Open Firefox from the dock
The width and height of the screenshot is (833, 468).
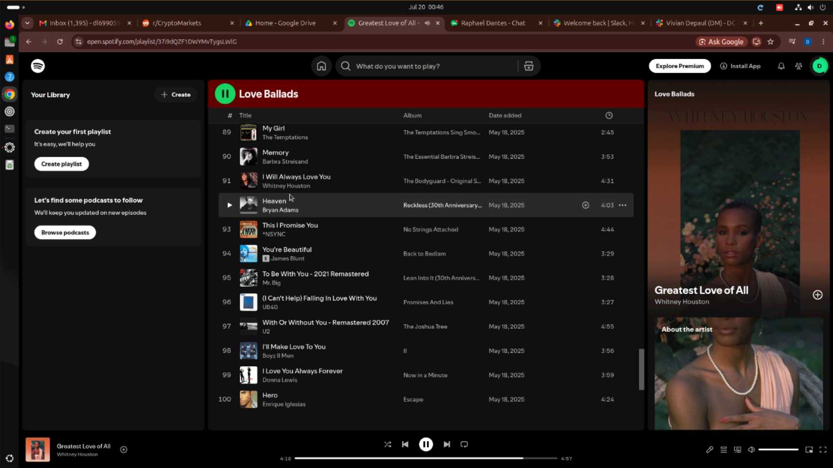(x=9, y=24)
